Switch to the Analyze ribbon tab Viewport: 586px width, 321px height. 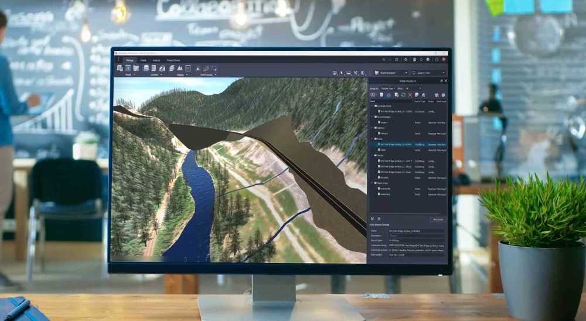(x=156, y=60)
